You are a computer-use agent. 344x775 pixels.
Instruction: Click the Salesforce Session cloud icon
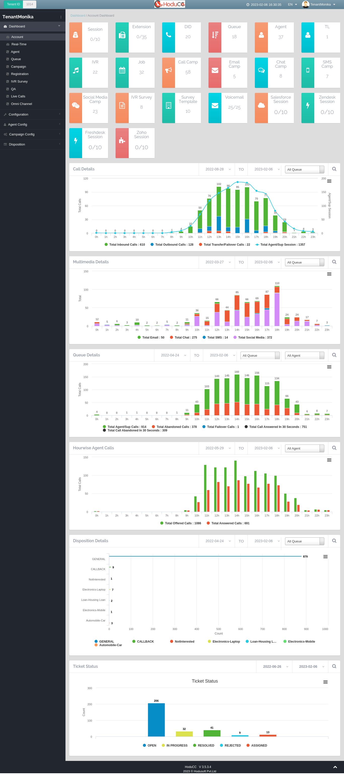[261, 105]
